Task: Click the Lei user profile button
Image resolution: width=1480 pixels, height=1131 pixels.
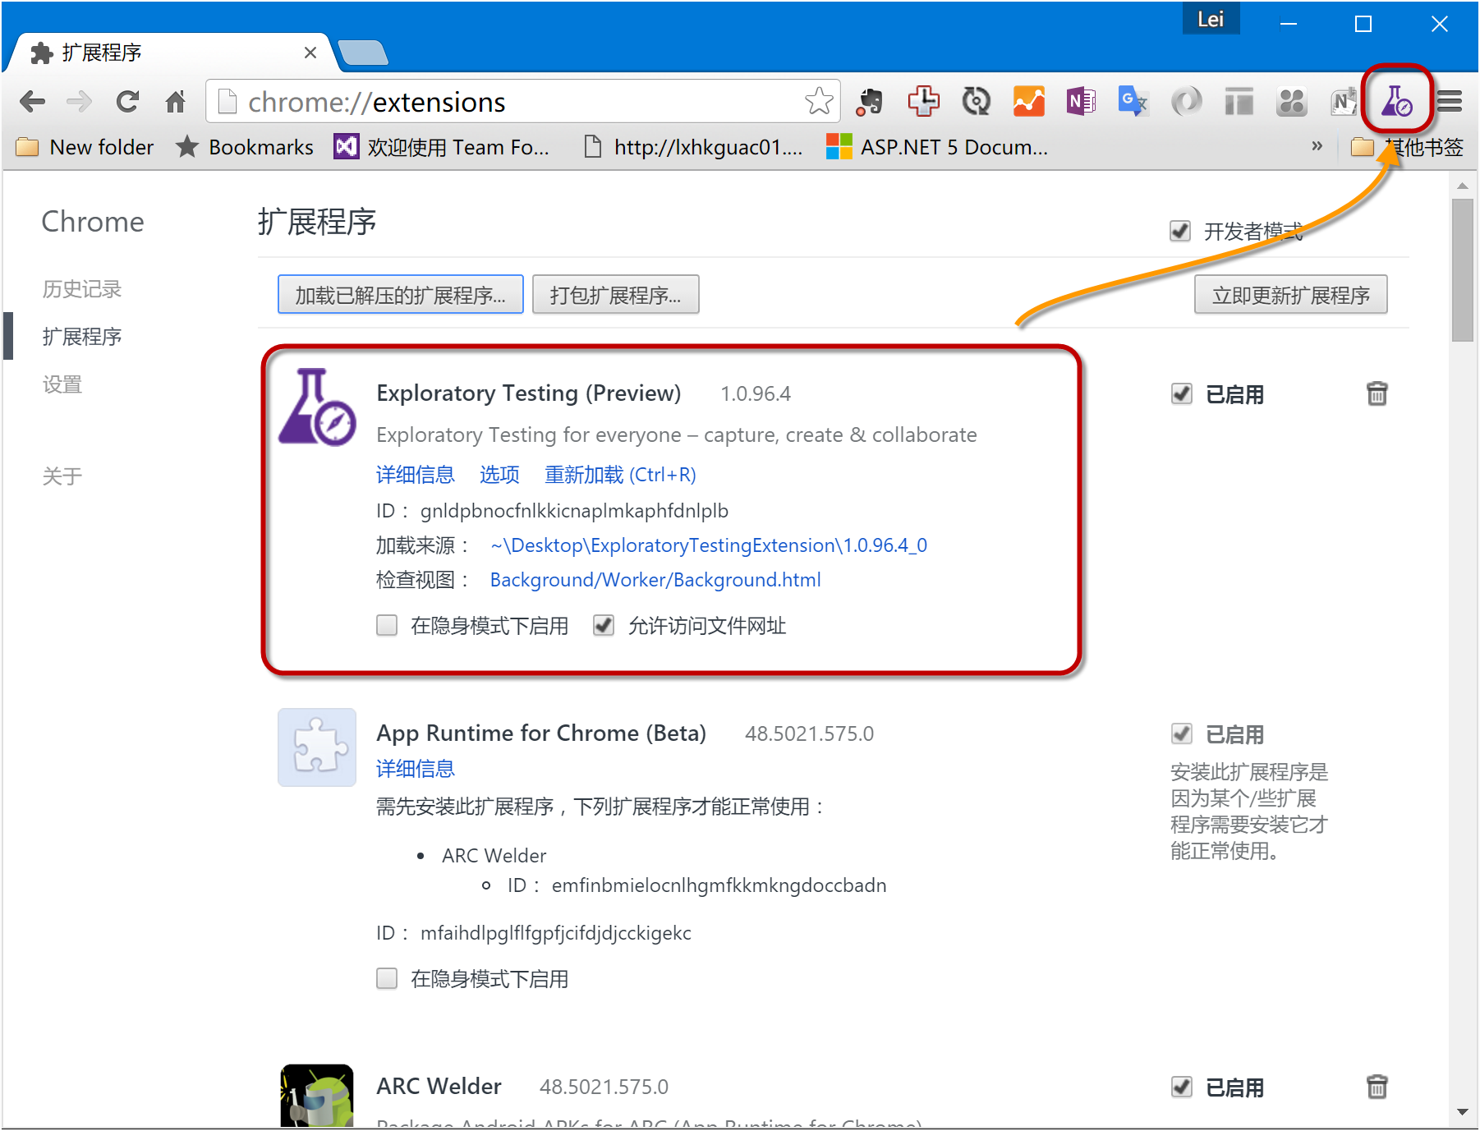Action: [1211, 19]
